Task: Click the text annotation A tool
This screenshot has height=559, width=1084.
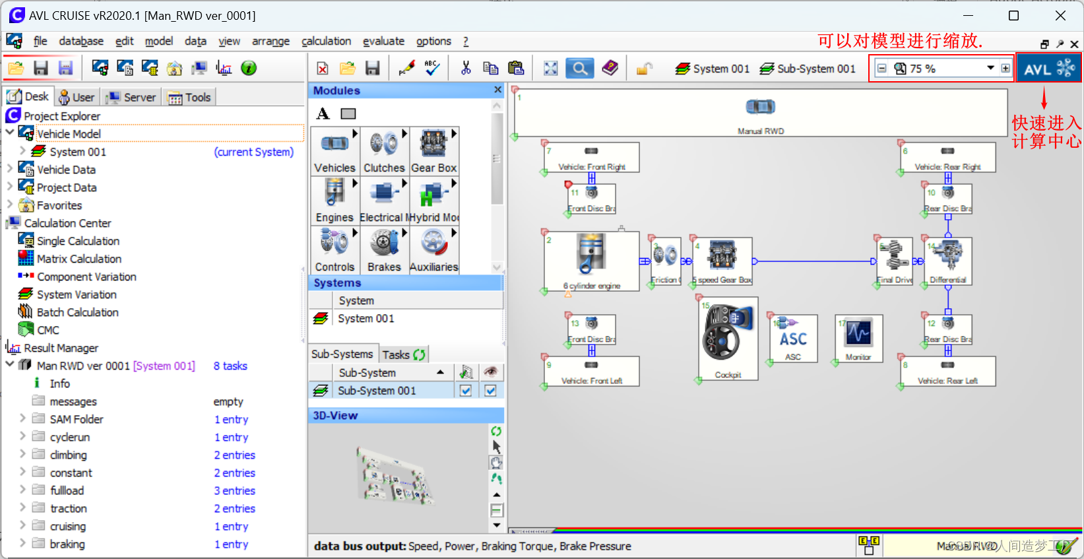Action: [323, 114]
